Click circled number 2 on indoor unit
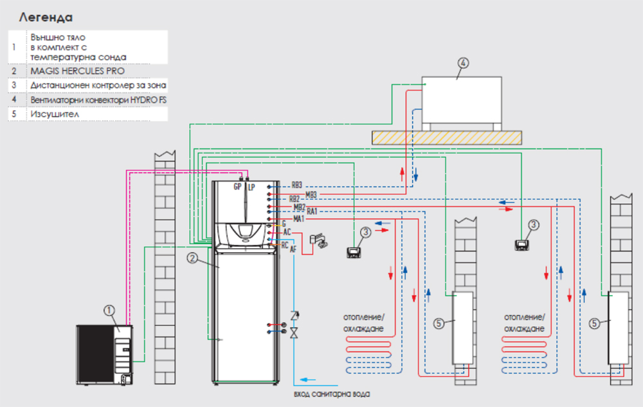Viewport: 643px width, 407px height. pyautogui.click(x=192, y=258)
